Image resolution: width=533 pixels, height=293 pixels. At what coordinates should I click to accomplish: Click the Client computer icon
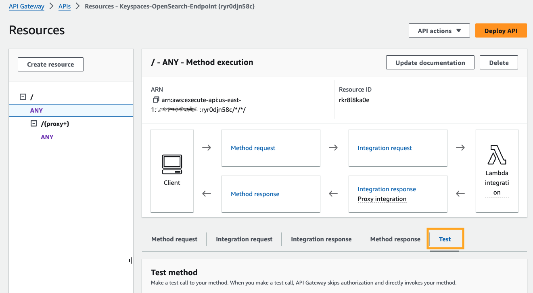click(172, 164)
